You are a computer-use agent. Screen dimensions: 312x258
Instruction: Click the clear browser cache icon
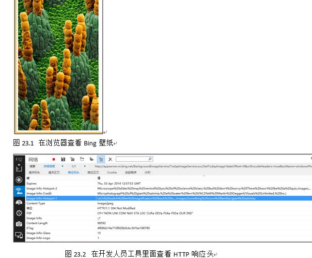[82, 159]
